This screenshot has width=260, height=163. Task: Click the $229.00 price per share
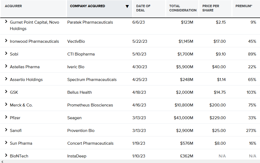218,118
